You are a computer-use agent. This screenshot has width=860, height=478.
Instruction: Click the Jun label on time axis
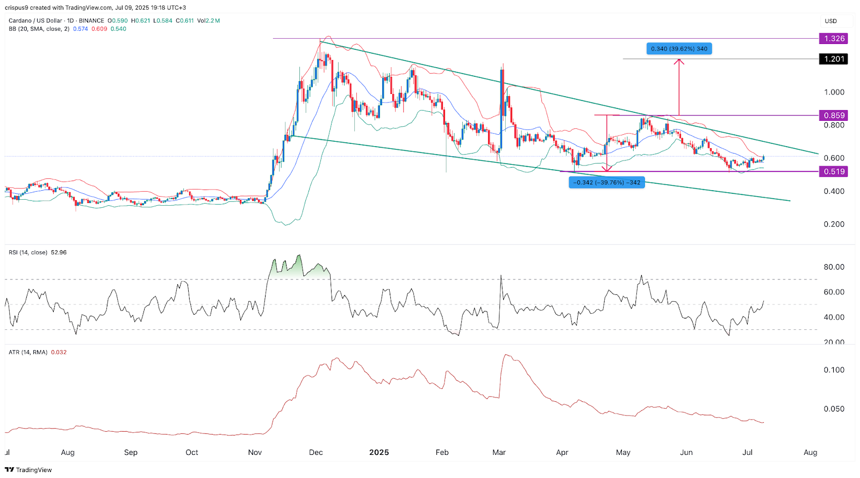point(686,452)
